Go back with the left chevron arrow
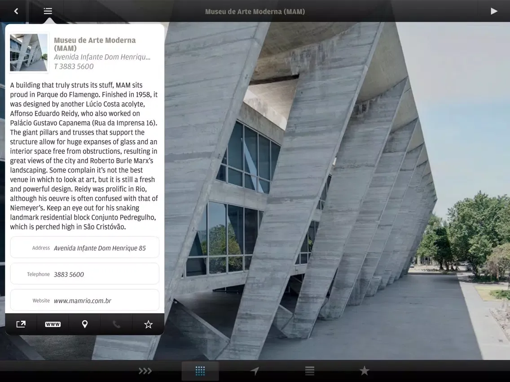This screenshot has height=382, width=510. pyautogui.click(x=16, y=11)
